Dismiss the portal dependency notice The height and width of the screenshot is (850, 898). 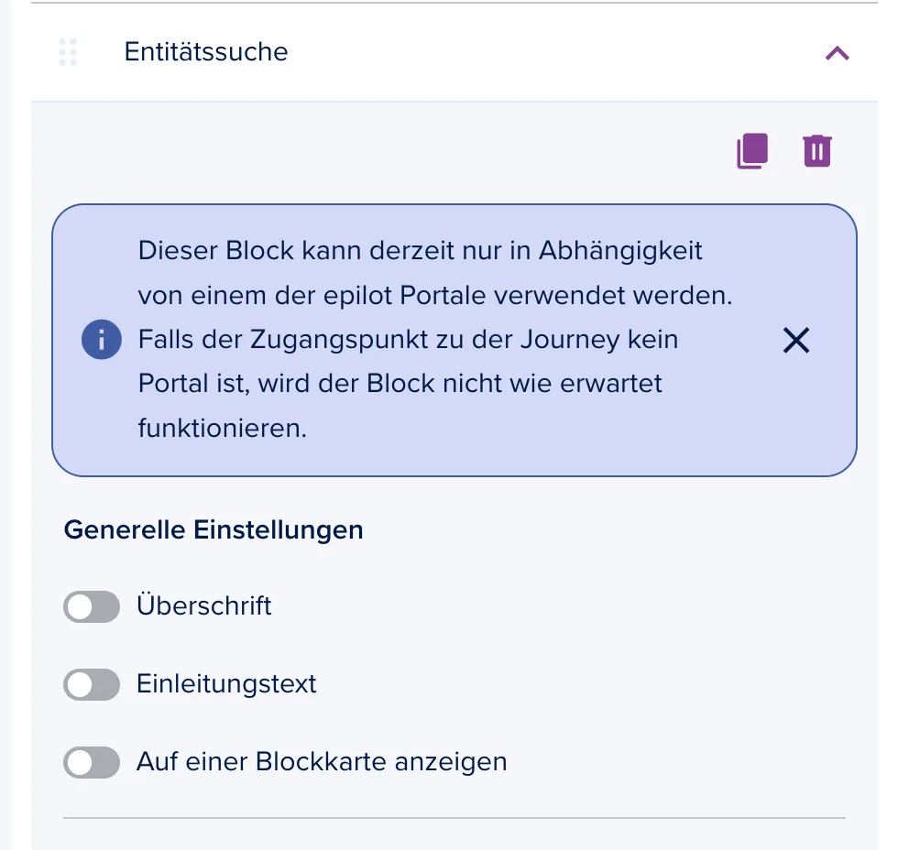click(x=796, y=341)
